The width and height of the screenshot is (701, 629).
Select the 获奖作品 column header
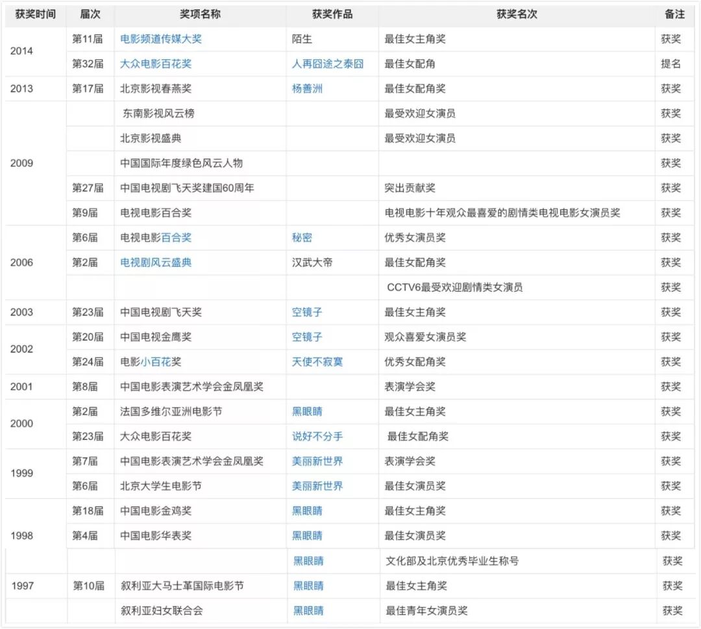[332, 14]
